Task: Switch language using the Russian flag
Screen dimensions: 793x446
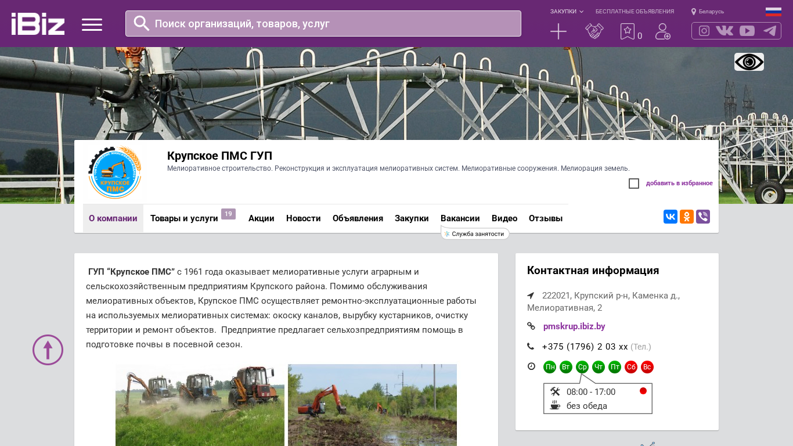Action: [x=773, y=12]
